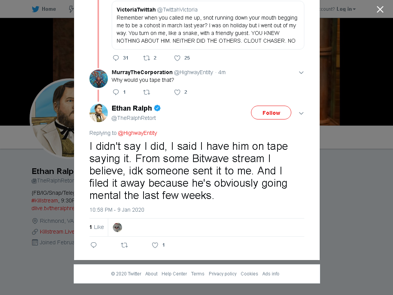This screenshot has height=295, width=393.
Task: Open the @HighwayEntity reply link
Action: coord(137,133)
